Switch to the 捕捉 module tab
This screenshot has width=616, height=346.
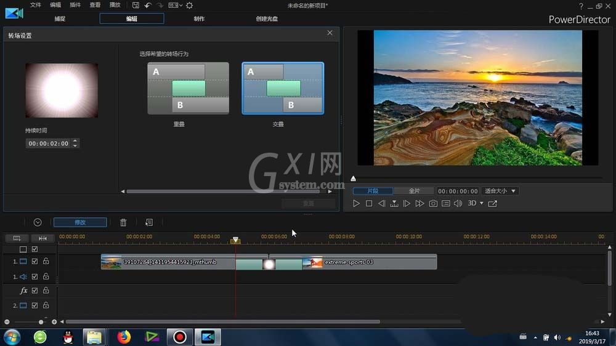pos(60,18)
